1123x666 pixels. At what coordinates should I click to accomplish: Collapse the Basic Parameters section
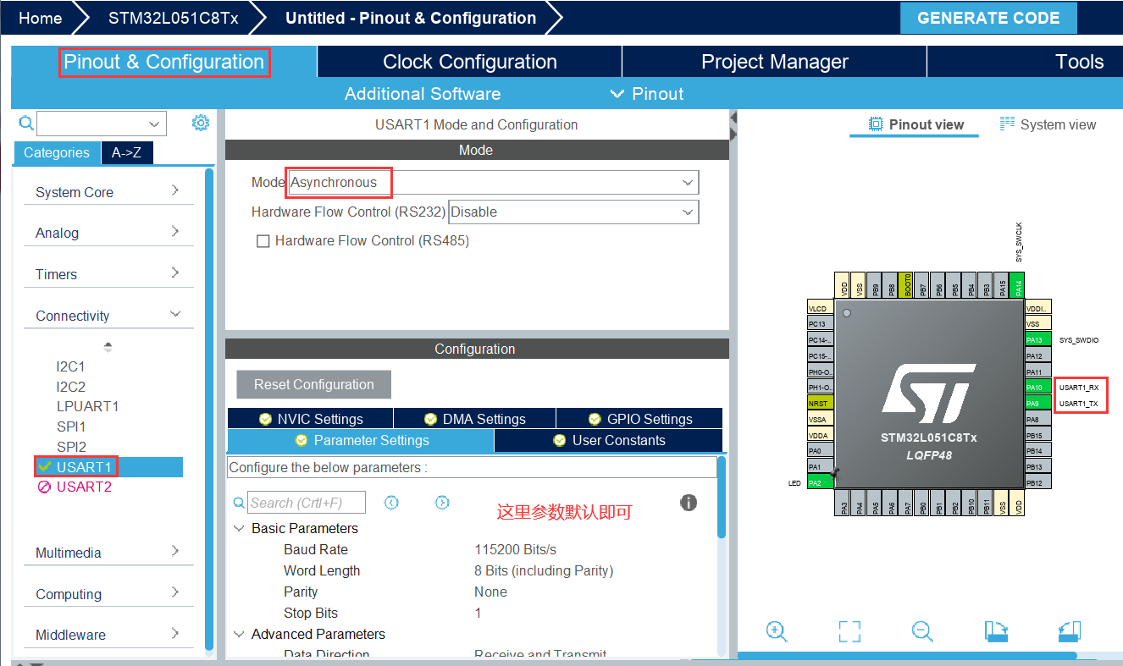pyautogui.click(x=238, y=528)
